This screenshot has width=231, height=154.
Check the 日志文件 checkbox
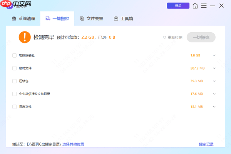tap(15, 107)
